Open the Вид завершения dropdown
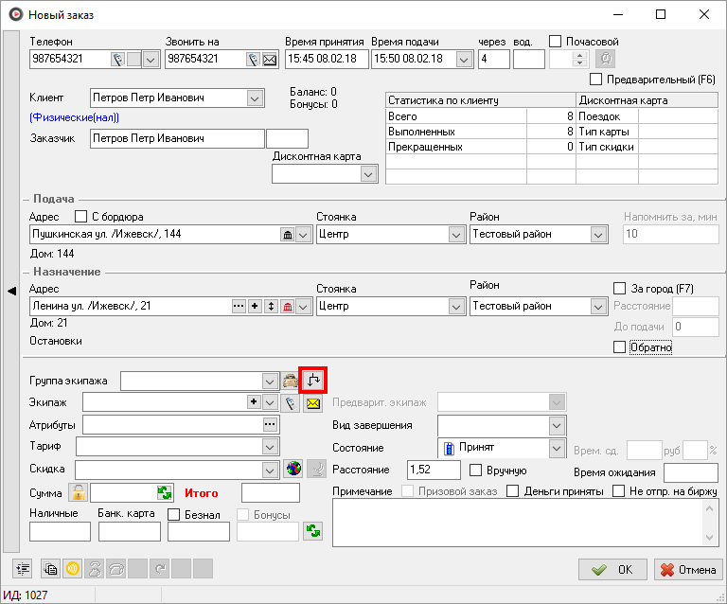727x604 pixels. (x=557, y=425)
